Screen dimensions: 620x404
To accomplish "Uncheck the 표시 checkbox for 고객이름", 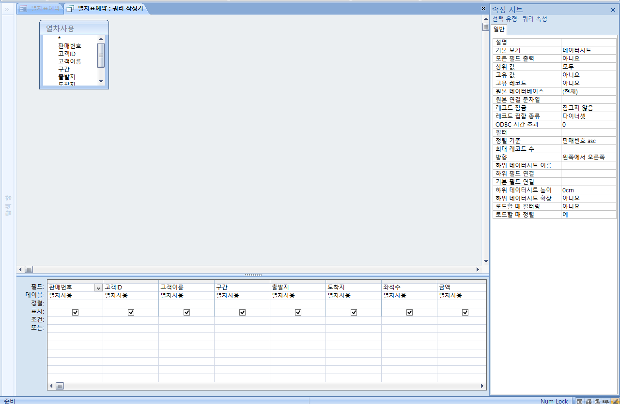I will [x=186, y=312].
